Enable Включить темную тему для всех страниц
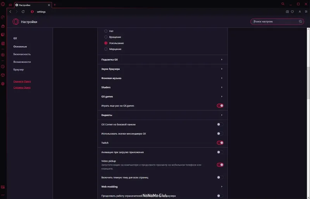The image size is (310, 199). [x=220, y=177]
